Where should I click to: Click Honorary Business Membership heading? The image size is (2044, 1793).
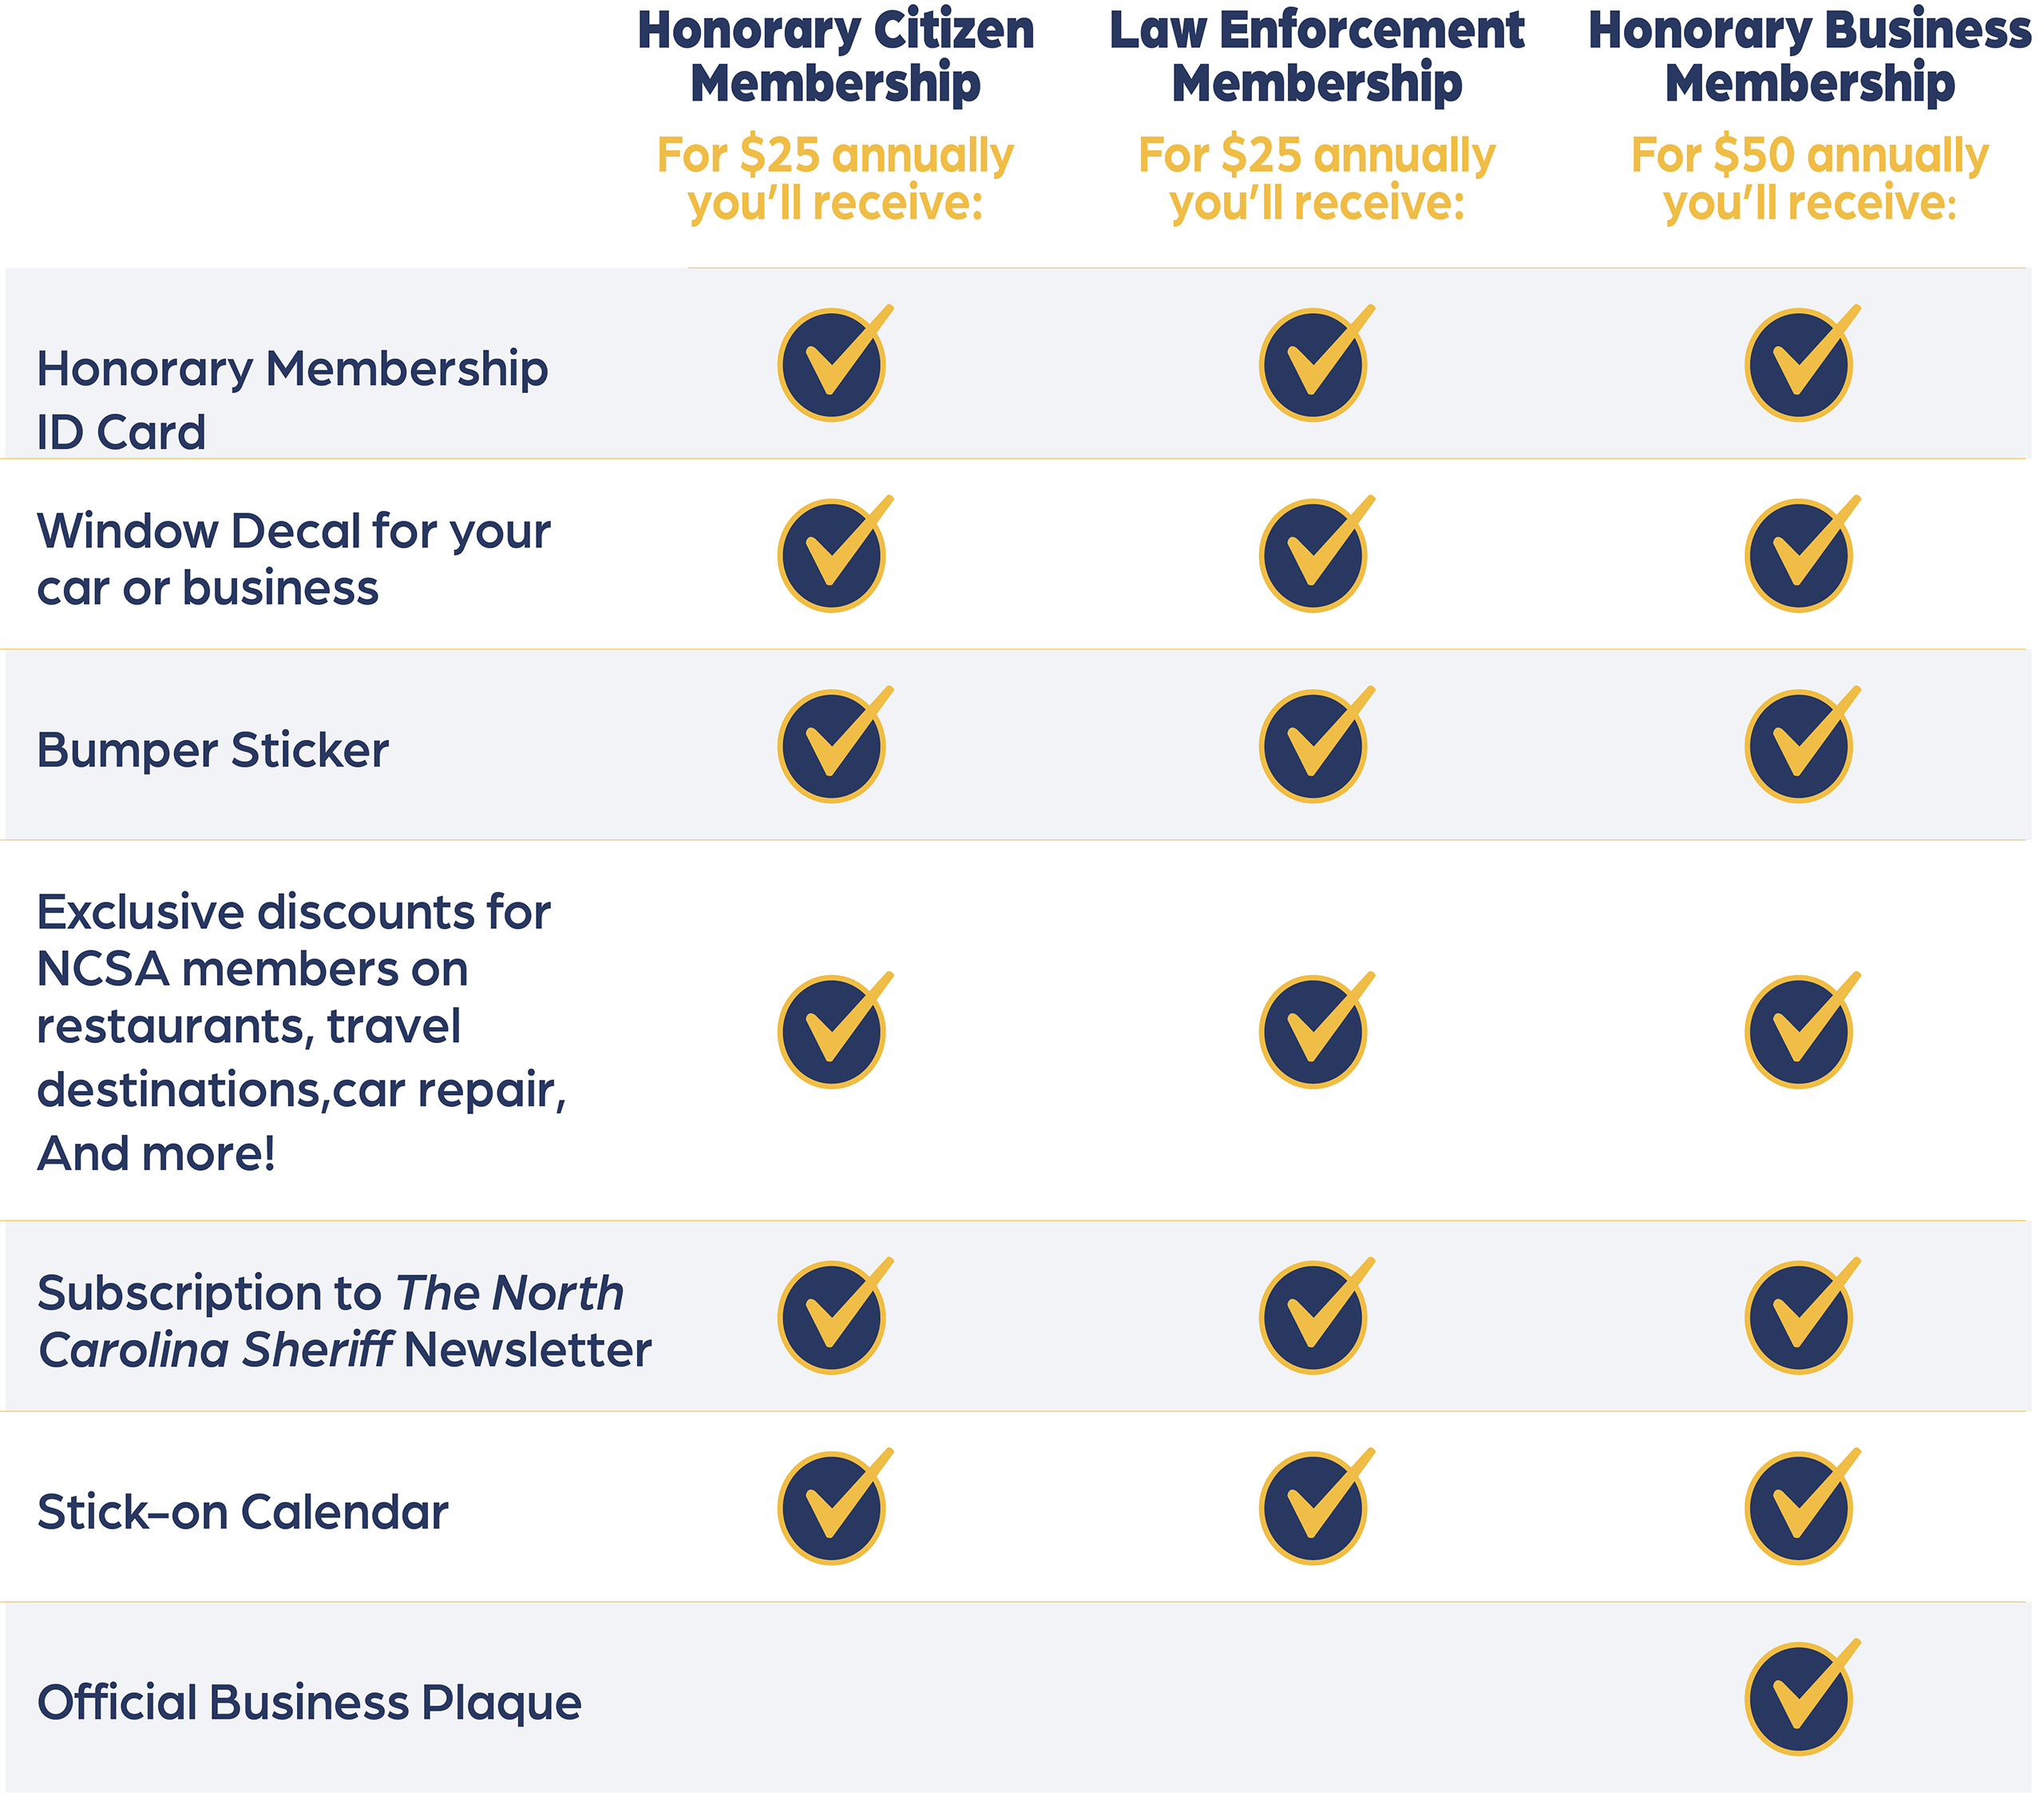click(1811, 57)
